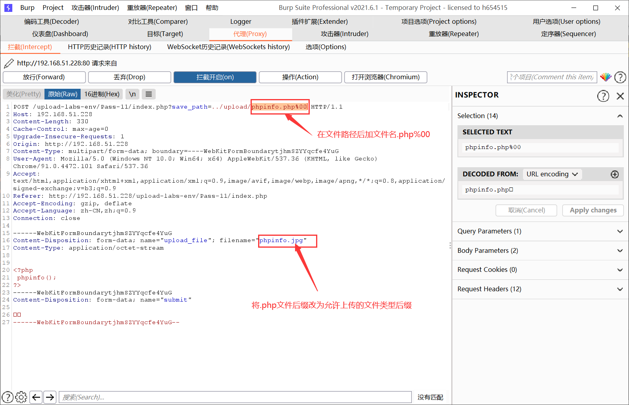
Task: Click the Content-Length: 330 header line
Action: tap(51, 122)
